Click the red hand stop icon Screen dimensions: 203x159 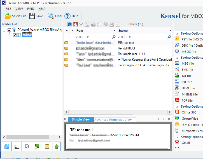pyautogui.click(x=76, y=24)
